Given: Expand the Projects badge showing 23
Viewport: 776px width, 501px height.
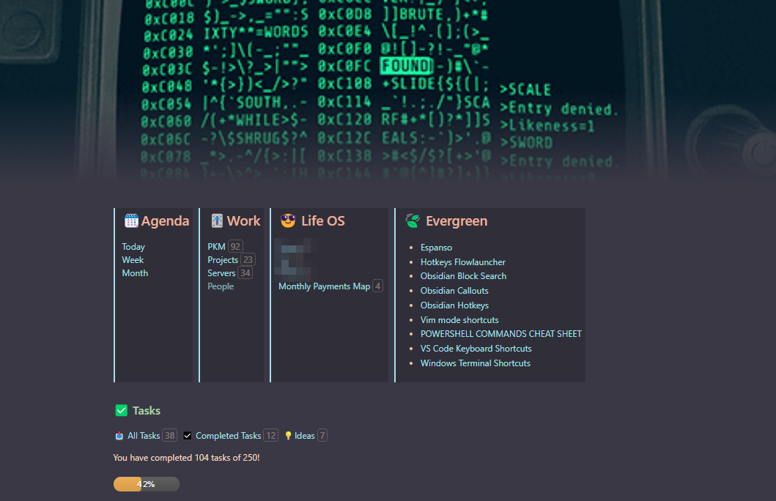Looking at the screenshot, I should pyautogui.click(x=248, y=259).
